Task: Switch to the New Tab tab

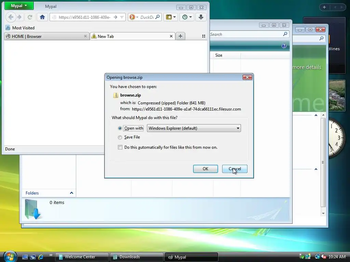Action: coord(133,36)
